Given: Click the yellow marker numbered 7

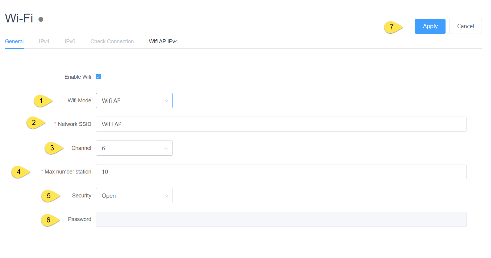Looking at the screenshot, I should [392, 27].
